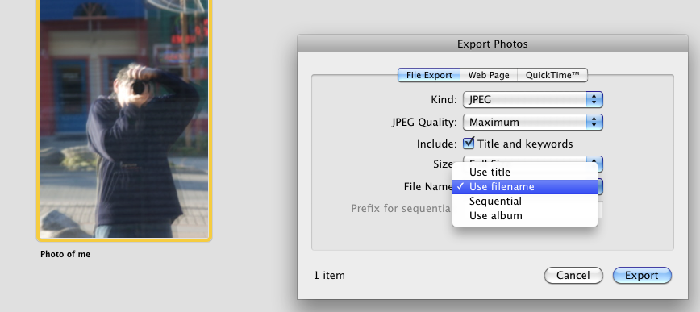
Task: Choose Use album from the menu
Action: tap(525, 215)
